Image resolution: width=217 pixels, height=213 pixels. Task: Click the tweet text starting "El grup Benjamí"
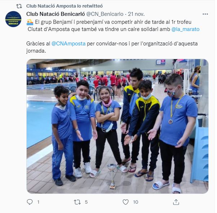(113, 26)
